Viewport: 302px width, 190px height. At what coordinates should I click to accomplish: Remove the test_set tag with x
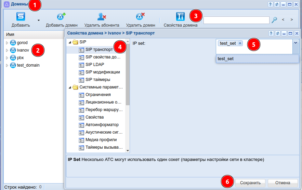tap(240, 43)
